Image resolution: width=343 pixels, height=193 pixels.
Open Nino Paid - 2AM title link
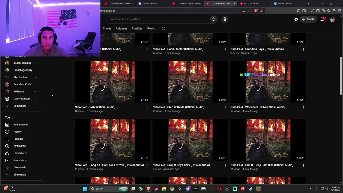click(x=95, y=107)
